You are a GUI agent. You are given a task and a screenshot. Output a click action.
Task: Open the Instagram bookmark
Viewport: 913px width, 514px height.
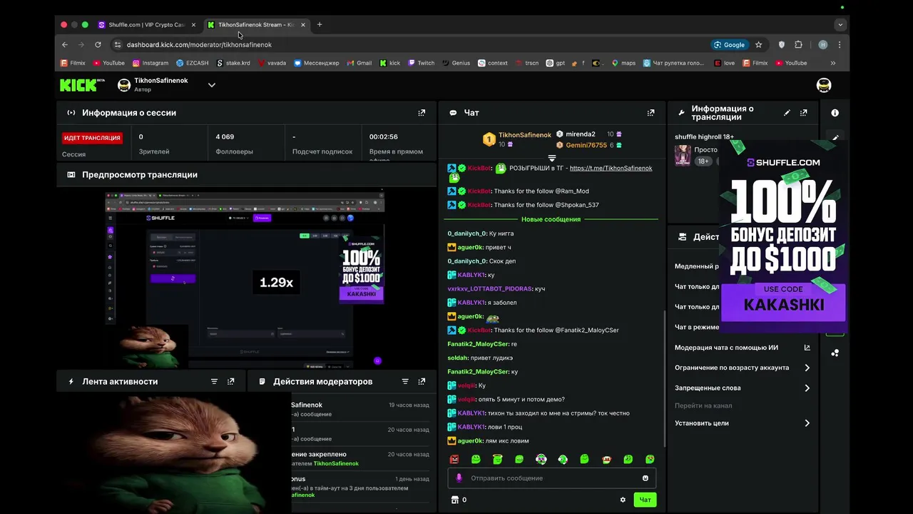point(151,63)
